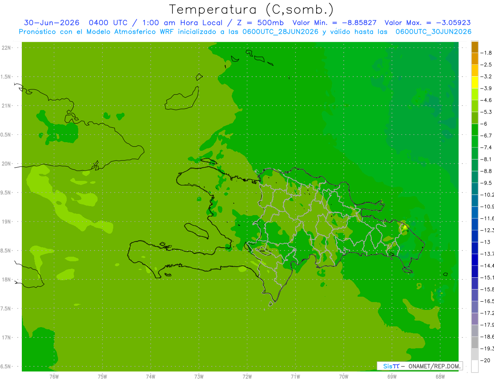This screenshot has height=382, width=494.
Task: Click the yellow swatch between -3.2 and -3.9
Action: click(x=475, y=82)
